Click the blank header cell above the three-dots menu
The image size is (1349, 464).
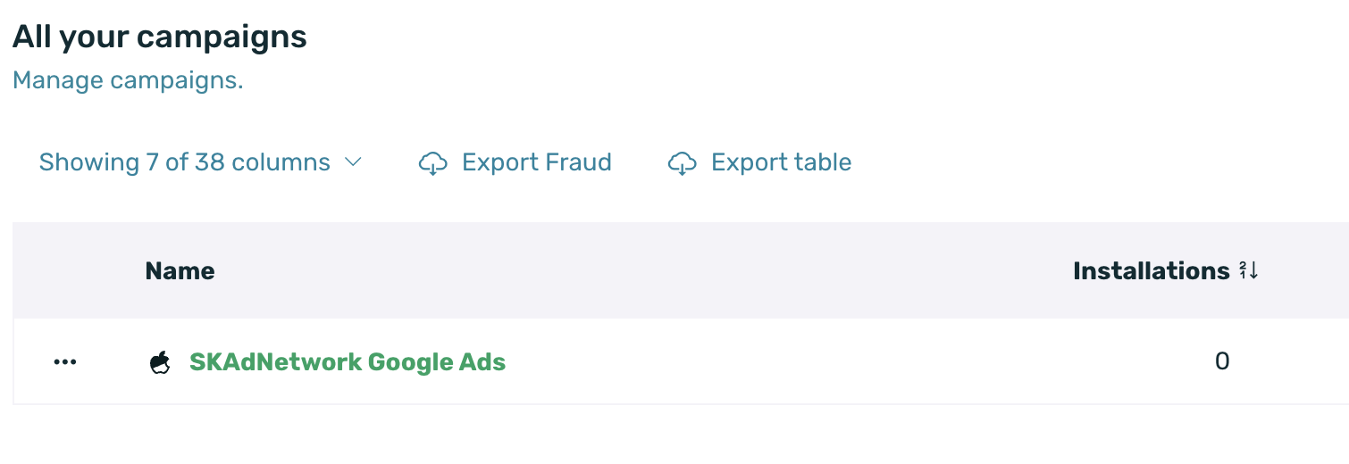click(65, 270)
